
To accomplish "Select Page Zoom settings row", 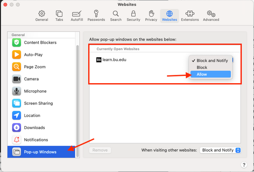I will click(x=41, y=67).
